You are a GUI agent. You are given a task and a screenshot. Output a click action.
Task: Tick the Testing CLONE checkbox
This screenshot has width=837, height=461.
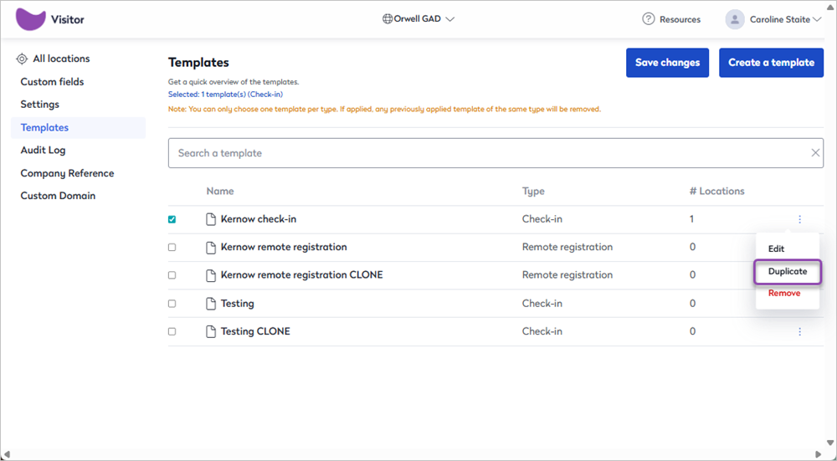click(172, 332)
